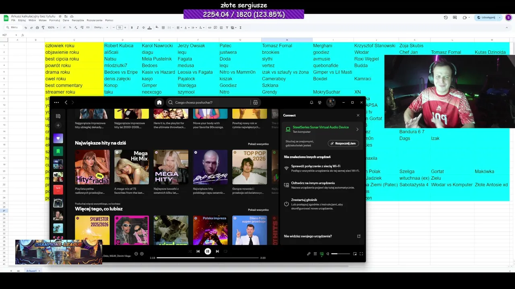
Task: Open Rozszerzenia menu in Google Sheets
Action: (x=95, y=20)
